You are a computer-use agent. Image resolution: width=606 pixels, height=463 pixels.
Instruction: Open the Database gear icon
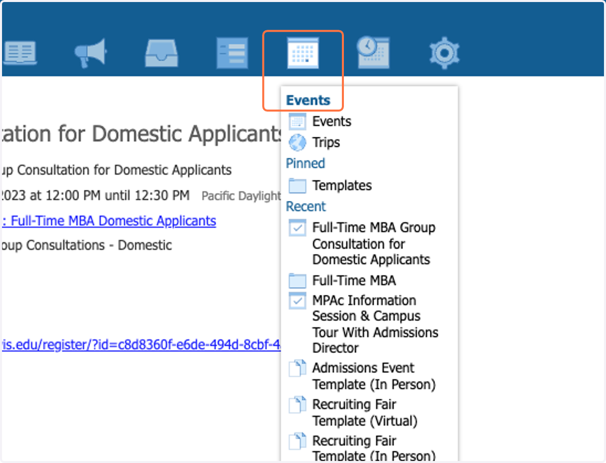click(x=444, y=53)
